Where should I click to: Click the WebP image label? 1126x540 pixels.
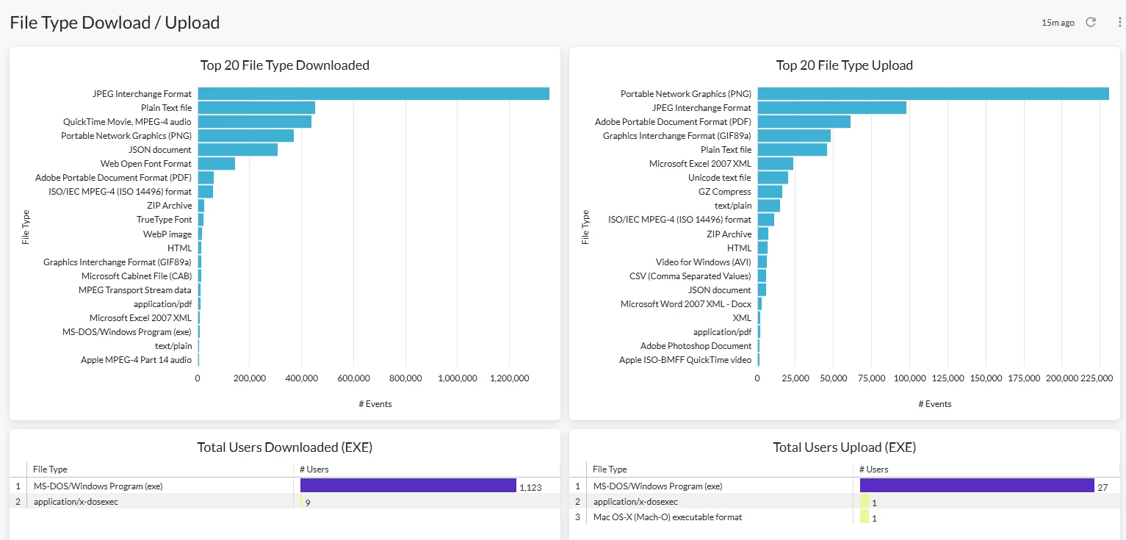tap(167, 234)
